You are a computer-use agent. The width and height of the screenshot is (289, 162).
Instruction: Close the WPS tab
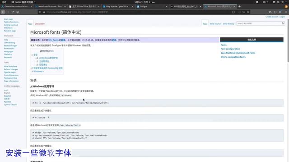click(200, 6)
